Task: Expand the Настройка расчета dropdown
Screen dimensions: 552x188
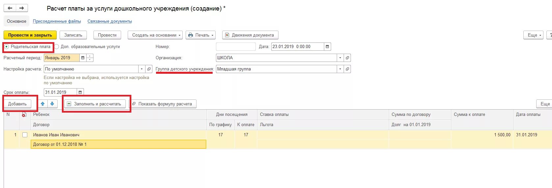Action: [142, 69]
